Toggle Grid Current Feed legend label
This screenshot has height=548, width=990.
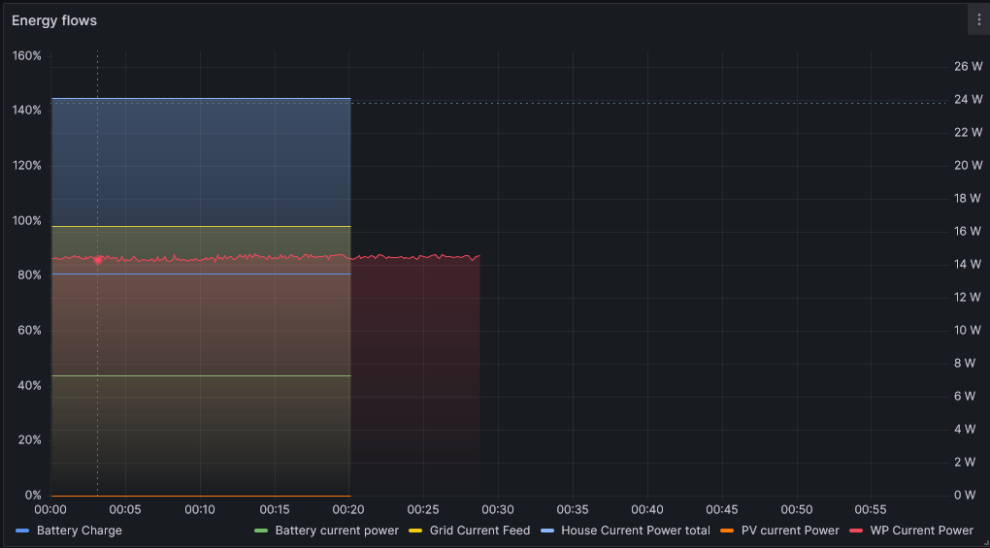click(x=479, y=531)
